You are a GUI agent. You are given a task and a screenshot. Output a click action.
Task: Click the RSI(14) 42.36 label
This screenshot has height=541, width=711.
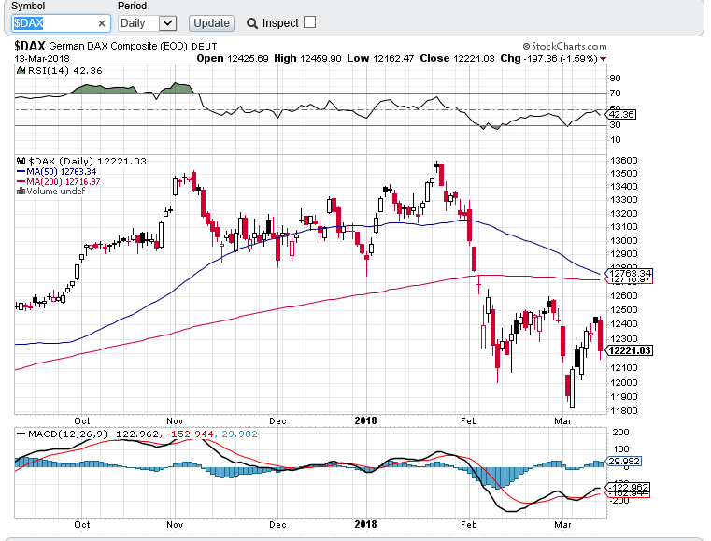64,71
